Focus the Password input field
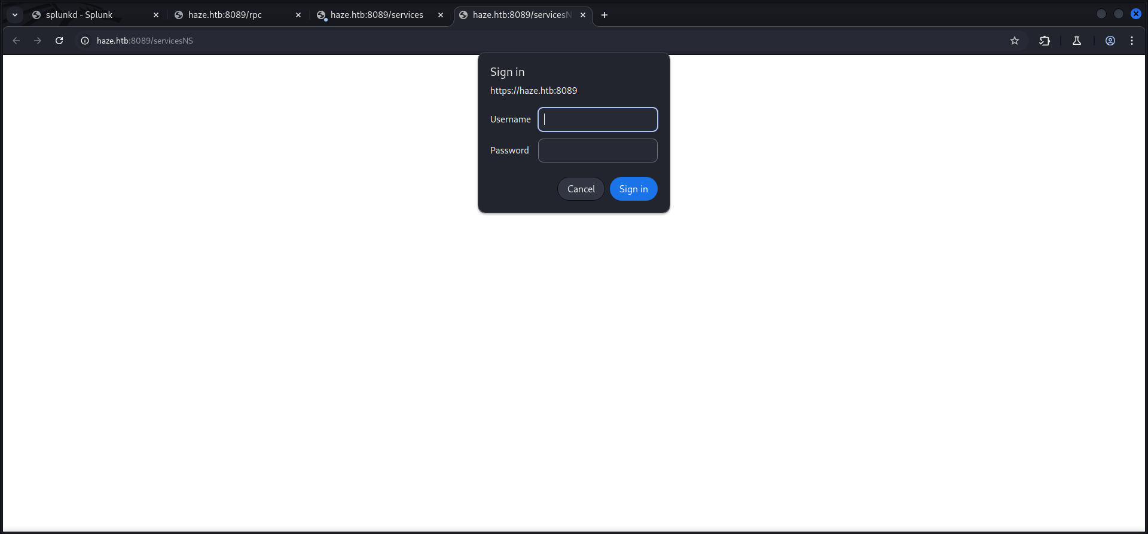The image size is (1148, 534). tap(598, 151)
